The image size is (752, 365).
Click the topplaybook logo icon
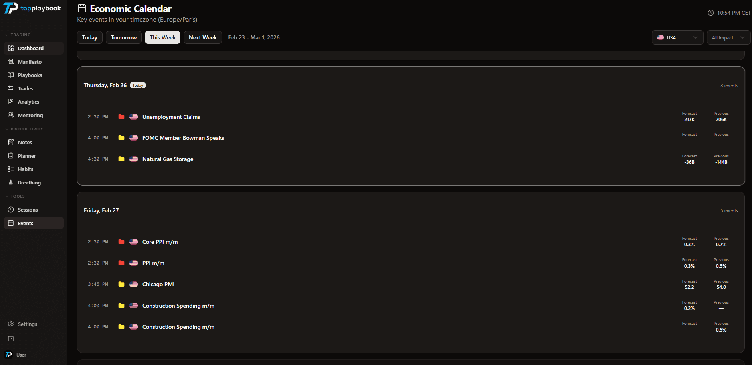[x=11, y=8]
